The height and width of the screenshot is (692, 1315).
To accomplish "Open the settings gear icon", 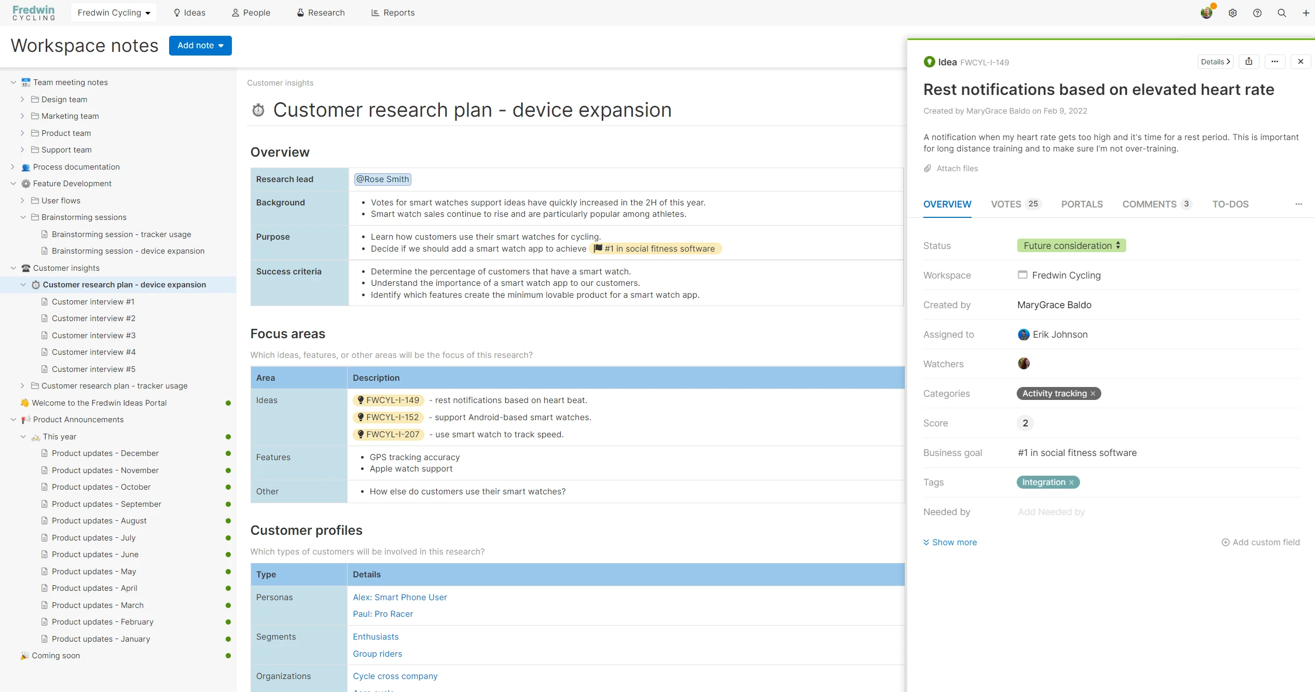I will click(x=1233, y=13).
